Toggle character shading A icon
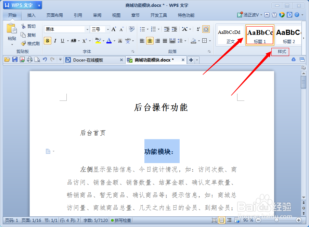Viewport: 309px width, 227px height. coord(120,41)
